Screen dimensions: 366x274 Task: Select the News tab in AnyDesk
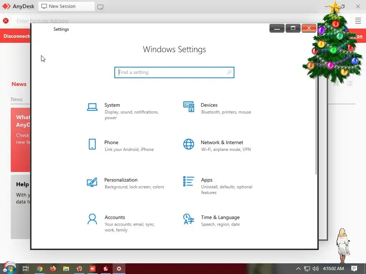[16, 99]
